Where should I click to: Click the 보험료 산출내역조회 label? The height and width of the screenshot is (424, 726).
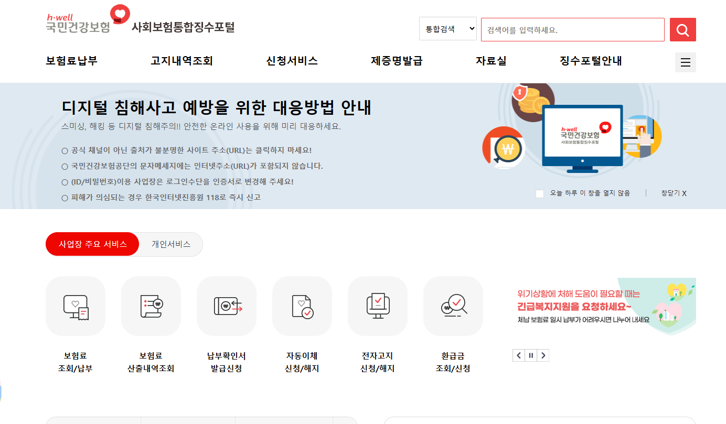(151, 362)
